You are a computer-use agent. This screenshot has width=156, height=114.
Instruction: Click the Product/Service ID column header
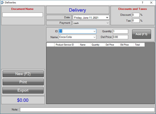(x=65, y=45)
